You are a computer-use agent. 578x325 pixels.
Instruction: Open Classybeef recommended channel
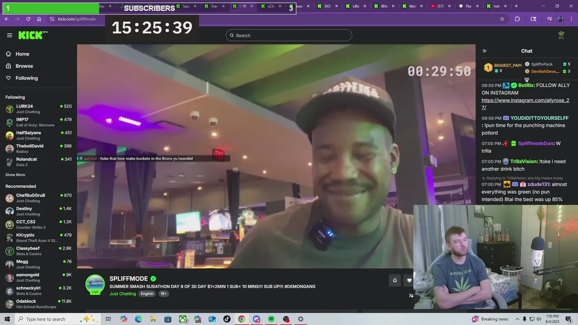tap(38, 251)
